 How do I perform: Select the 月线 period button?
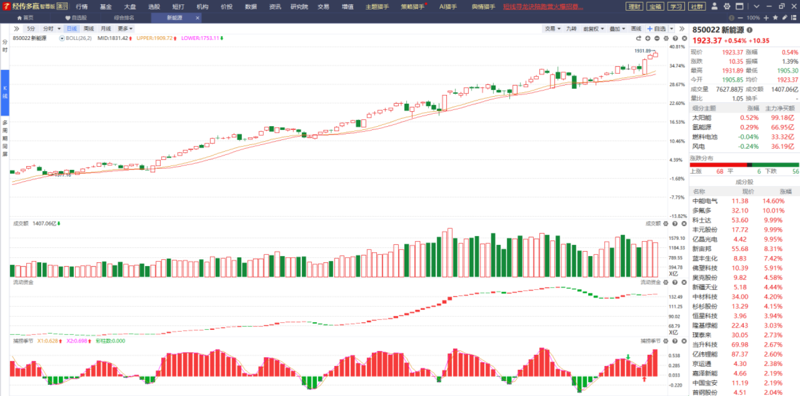[x=106, y=29]
